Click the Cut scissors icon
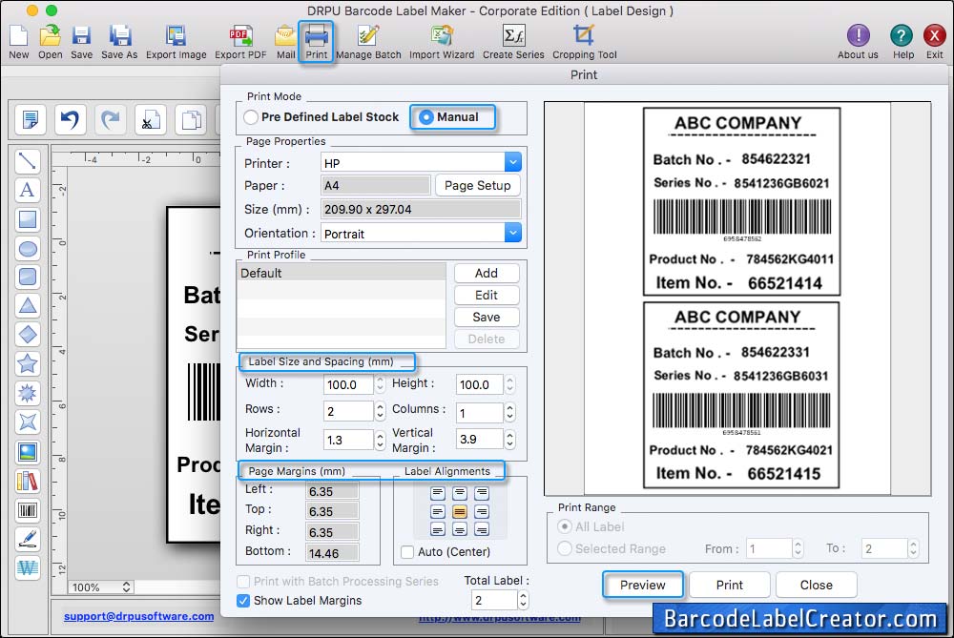Viewport: 954px width, 638px height. 151,119
